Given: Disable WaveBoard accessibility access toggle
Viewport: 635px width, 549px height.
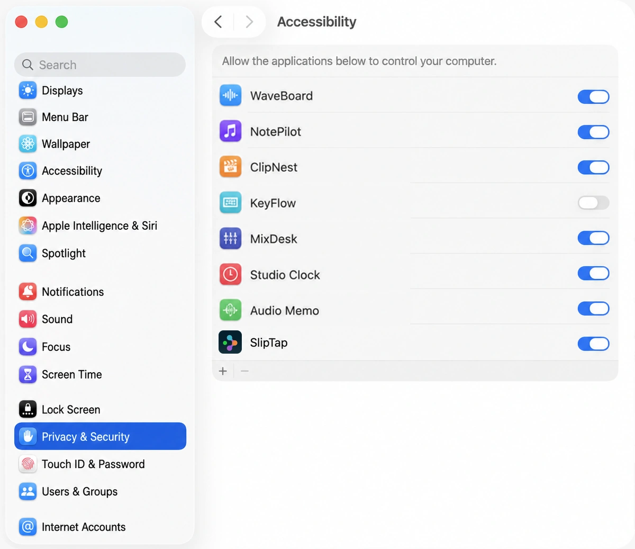Looking at the screenshot, I should pyautogui.click(x=593, y=96).
